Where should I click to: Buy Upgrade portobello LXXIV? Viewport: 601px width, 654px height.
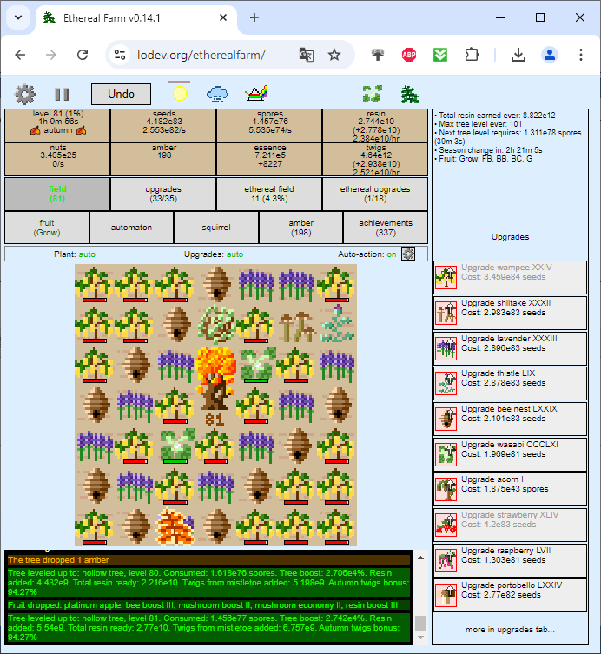510,595
